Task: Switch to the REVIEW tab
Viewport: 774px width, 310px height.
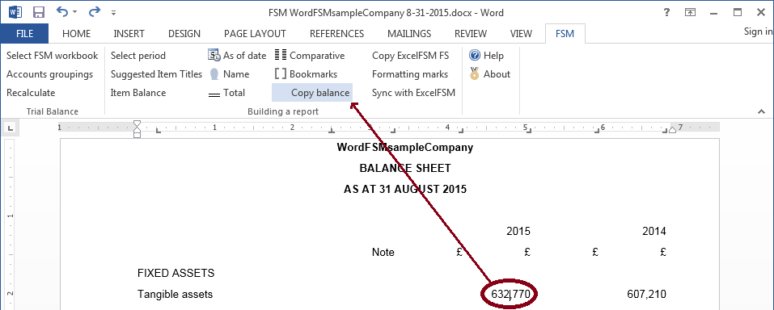Action: click(471, 34)
